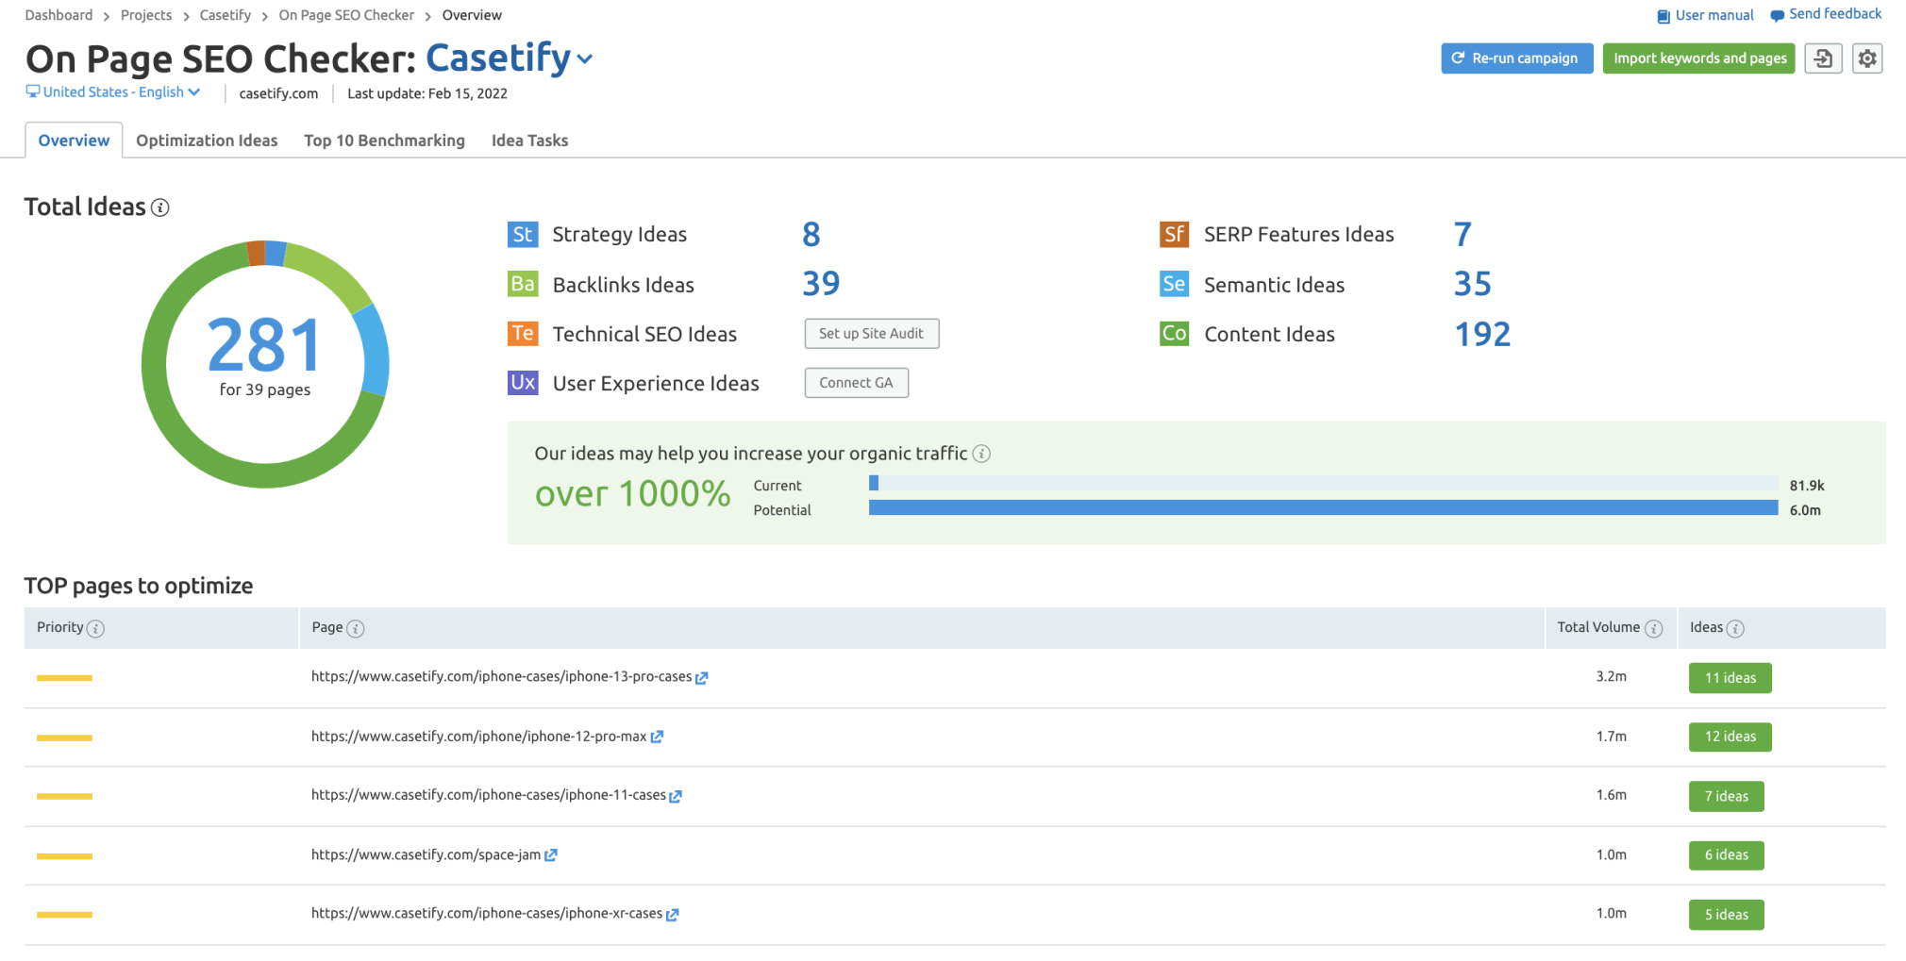
Task: Click the Se Semantic Ideas badge
Action: tap(1174, 284)
